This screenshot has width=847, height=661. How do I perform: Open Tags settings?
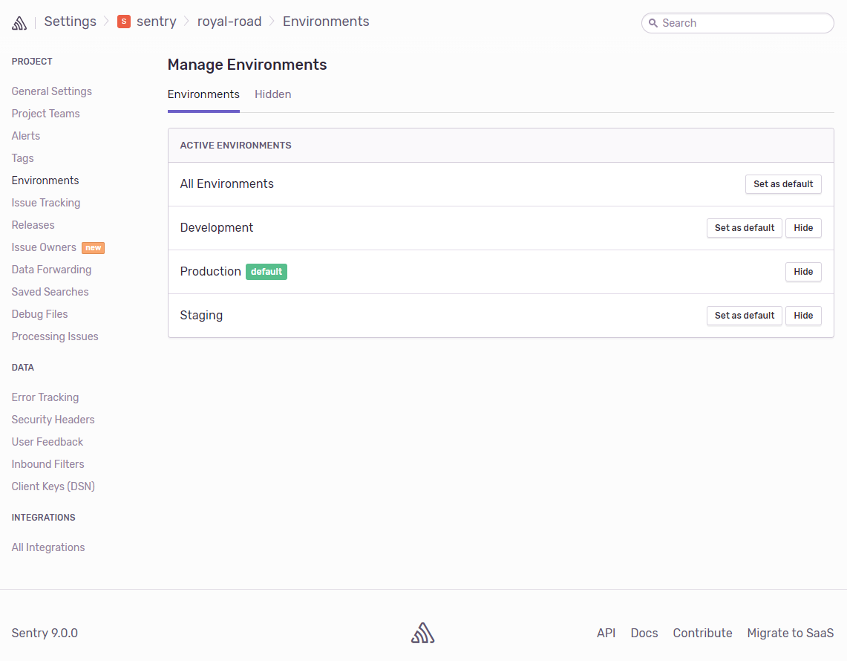(x=23, y=158)
